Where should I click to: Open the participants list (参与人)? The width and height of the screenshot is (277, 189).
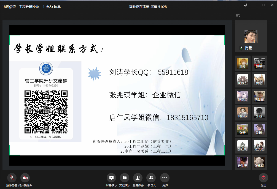[151, 178]
